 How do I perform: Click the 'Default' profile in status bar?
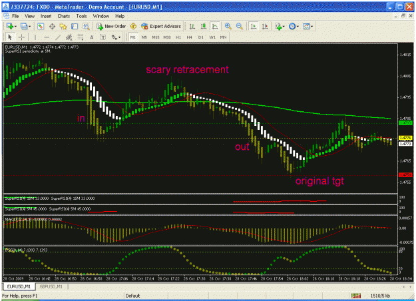coord(132,296)
